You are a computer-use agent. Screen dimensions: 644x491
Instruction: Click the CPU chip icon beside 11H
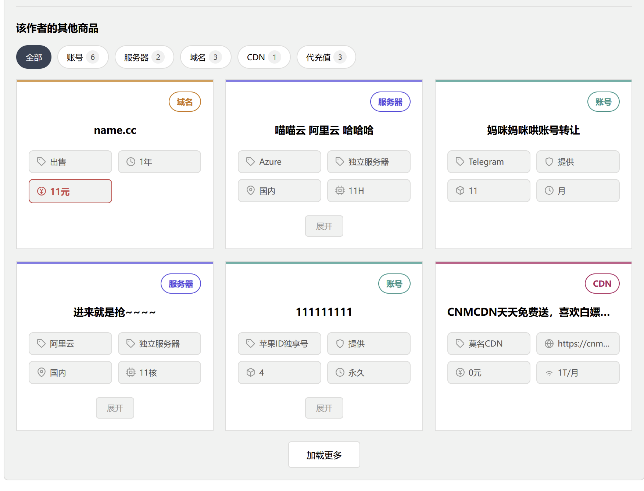coord(340,190)
